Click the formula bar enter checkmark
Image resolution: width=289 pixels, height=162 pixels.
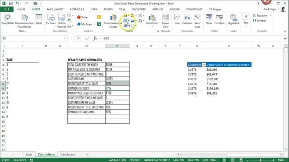[x=87, y=38]
